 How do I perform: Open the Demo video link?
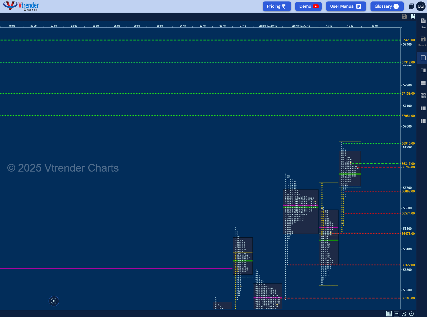pyautogui.click(x=308, y=6)
